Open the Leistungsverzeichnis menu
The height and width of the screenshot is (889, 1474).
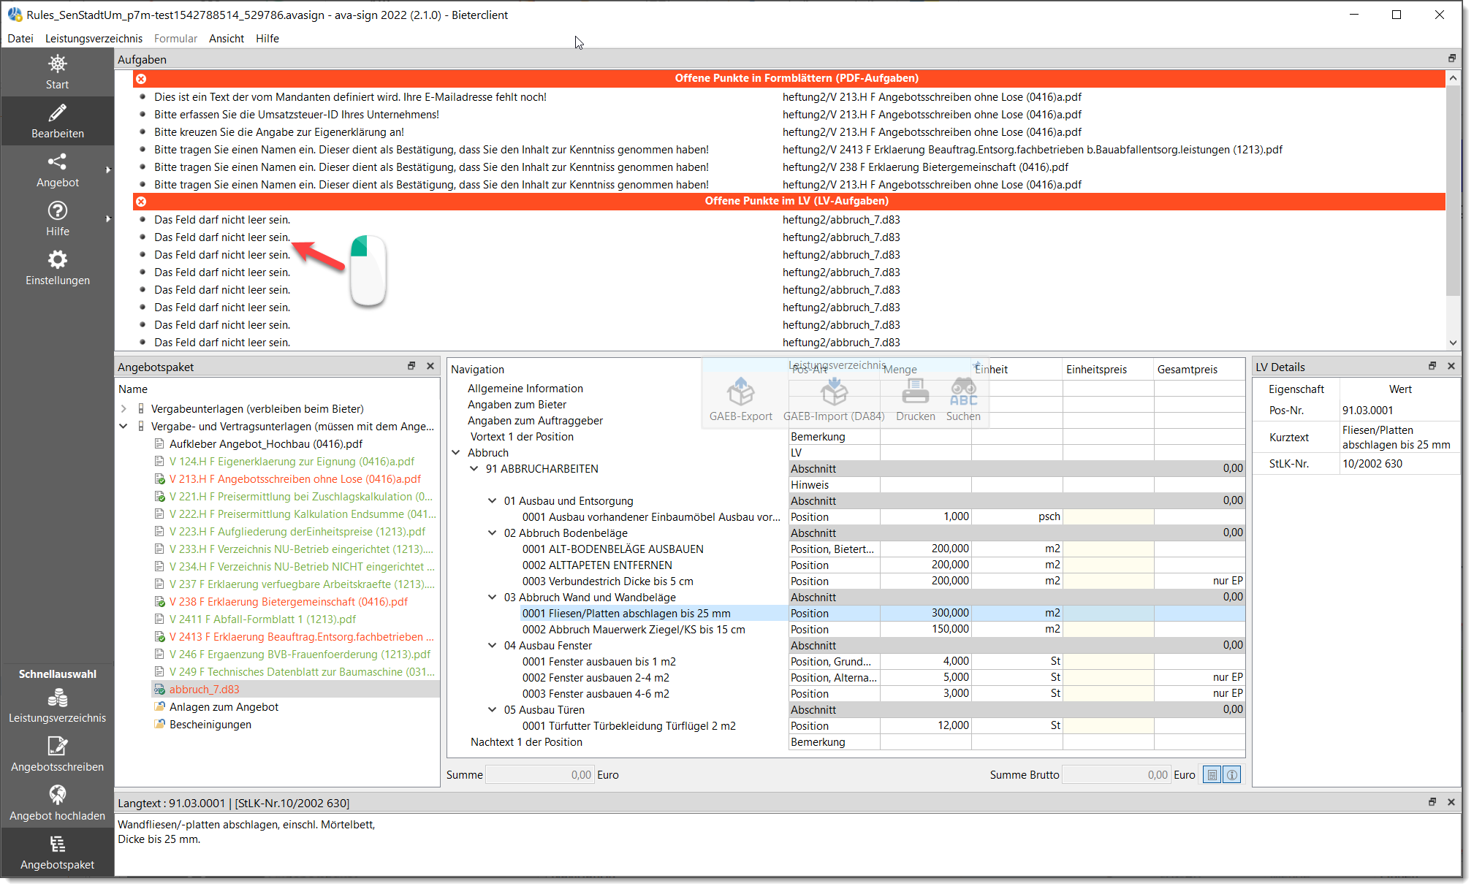94,38
